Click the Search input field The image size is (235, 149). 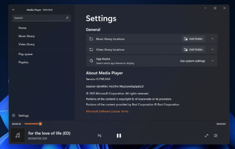pyautogui.click(x=41, y=18)
